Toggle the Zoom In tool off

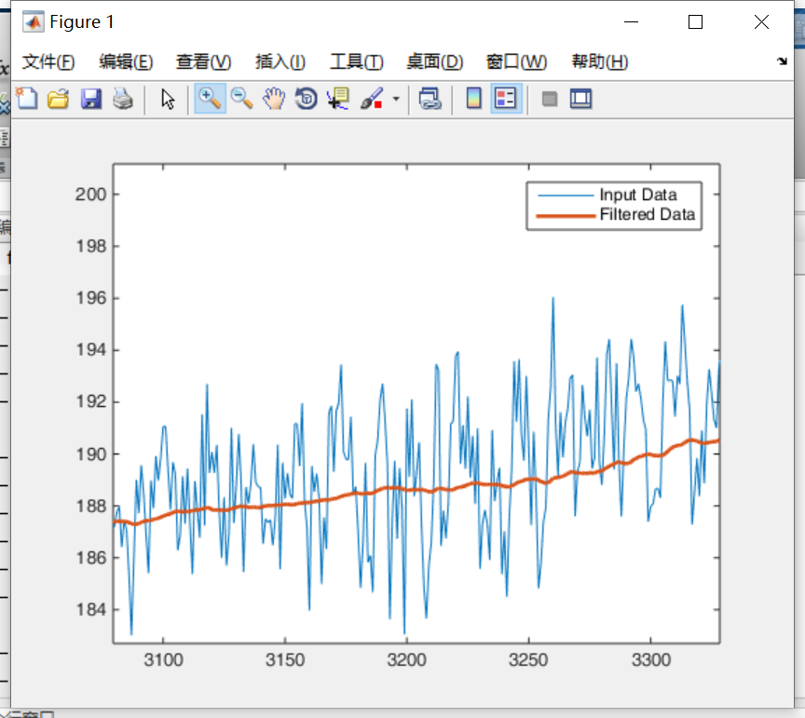coord(210,99)
